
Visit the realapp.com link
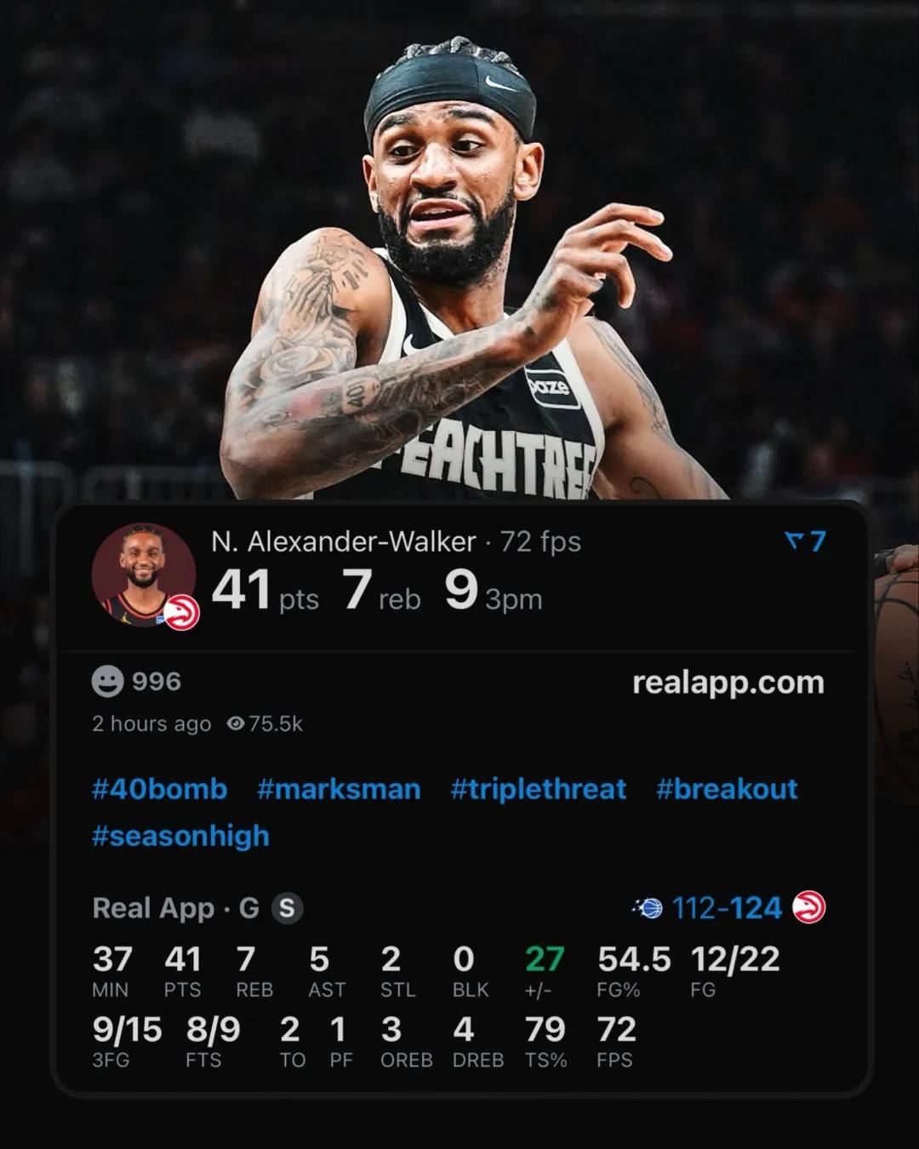(728, 682)
